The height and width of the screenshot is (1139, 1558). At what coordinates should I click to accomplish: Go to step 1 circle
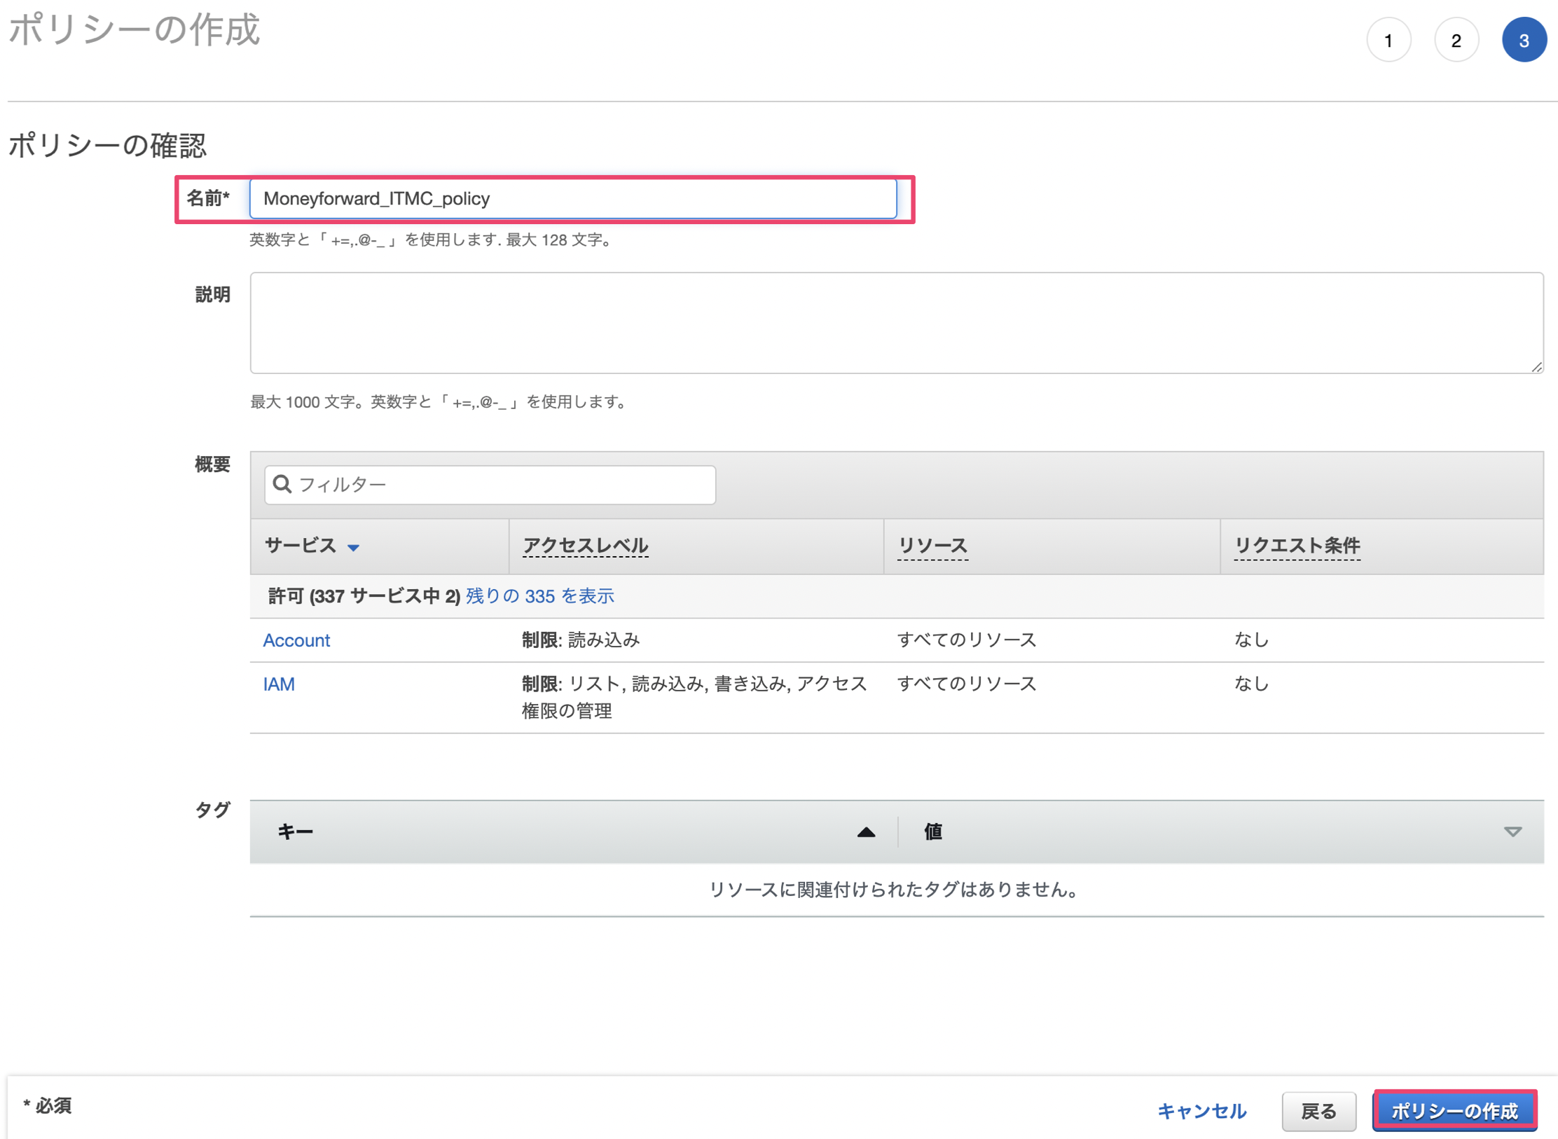tap(1388, 41)
